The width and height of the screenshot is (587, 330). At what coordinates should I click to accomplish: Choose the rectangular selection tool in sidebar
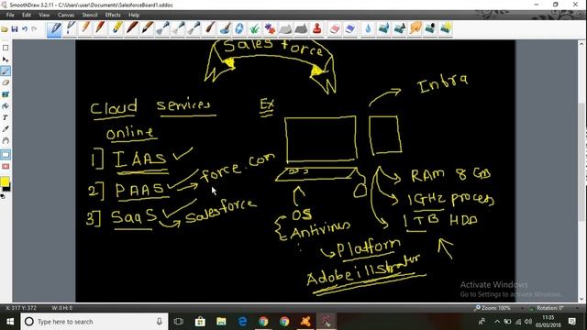tap(6, 48)
